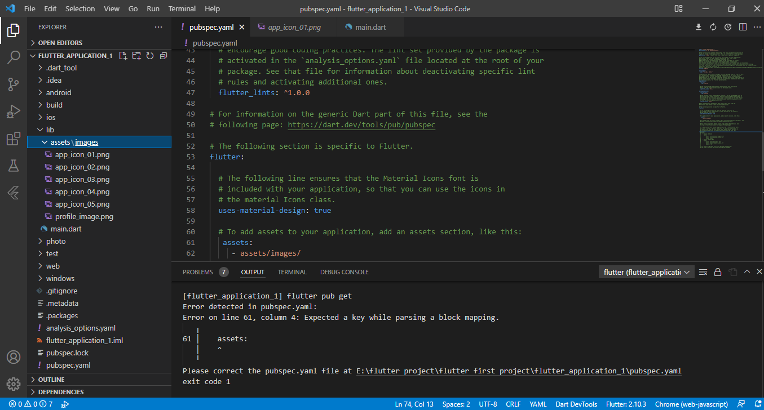Open the pubspec.yaml path link in output
764x410 pixels.
[x=519, y=371]
